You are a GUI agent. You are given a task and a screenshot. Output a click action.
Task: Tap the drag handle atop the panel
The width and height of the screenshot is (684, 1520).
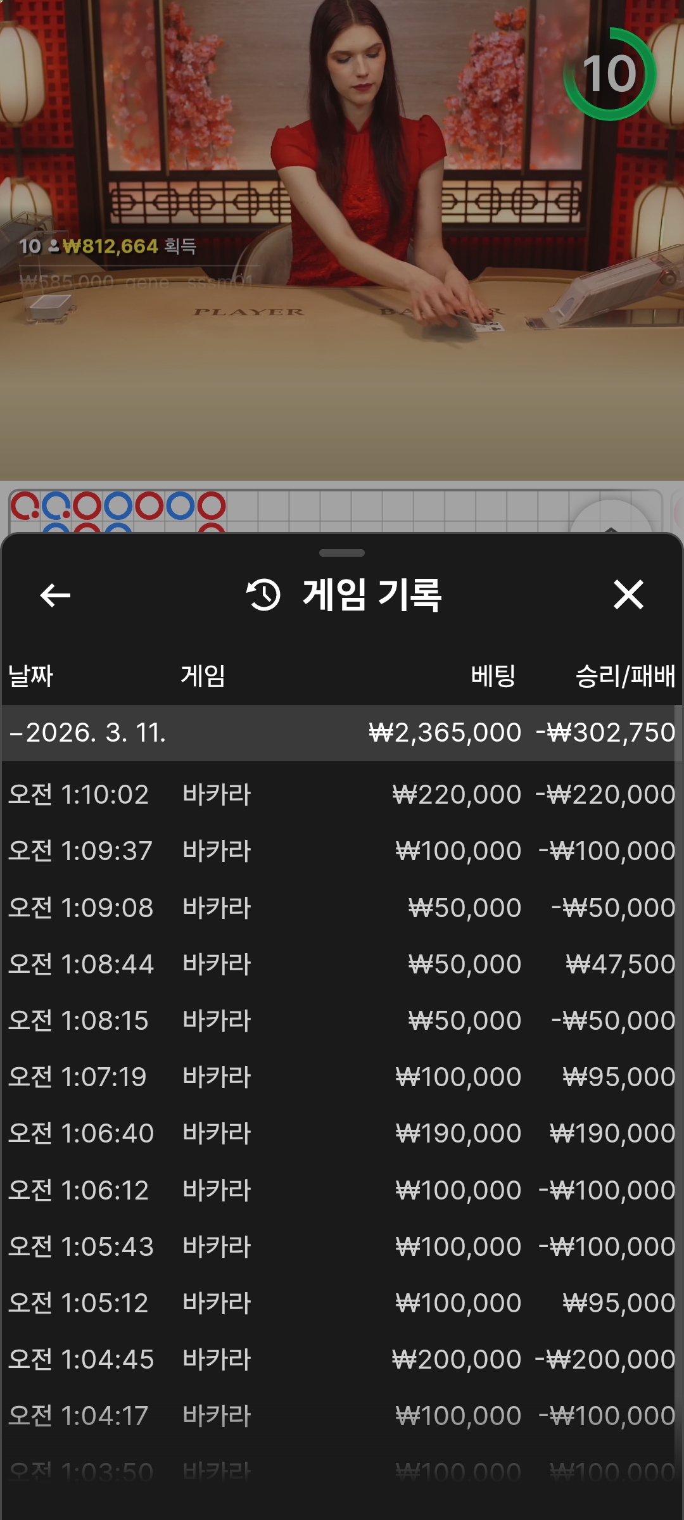(342, 553)
